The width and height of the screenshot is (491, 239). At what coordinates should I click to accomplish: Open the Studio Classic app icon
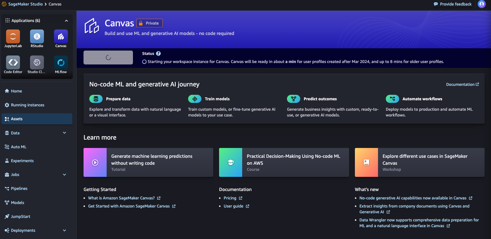(x=37, y=62)
